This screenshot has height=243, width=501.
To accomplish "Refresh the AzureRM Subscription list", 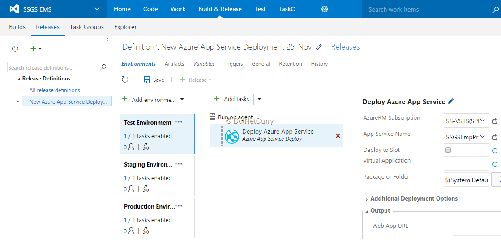I will [x=495, y=121].
